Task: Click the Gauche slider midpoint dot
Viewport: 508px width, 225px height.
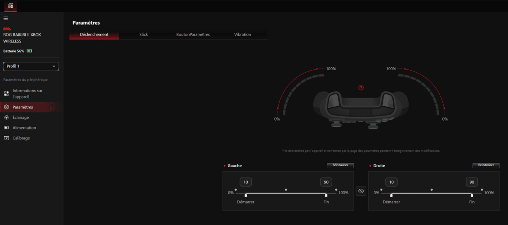Action: 286,189
